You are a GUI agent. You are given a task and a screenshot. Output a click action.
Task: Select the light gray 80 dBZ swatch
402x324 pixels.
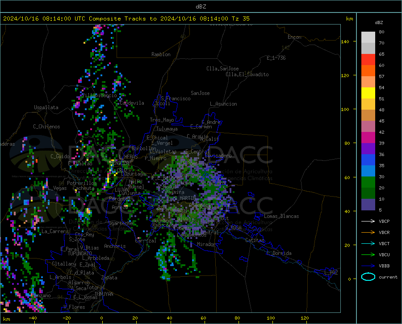pos(368,37)
